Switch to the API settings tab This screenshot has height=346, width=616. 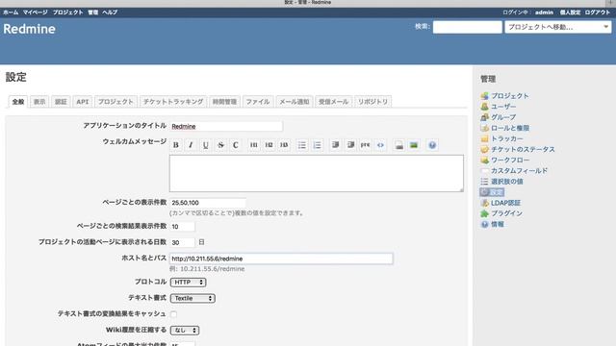(x=82, y=102)
